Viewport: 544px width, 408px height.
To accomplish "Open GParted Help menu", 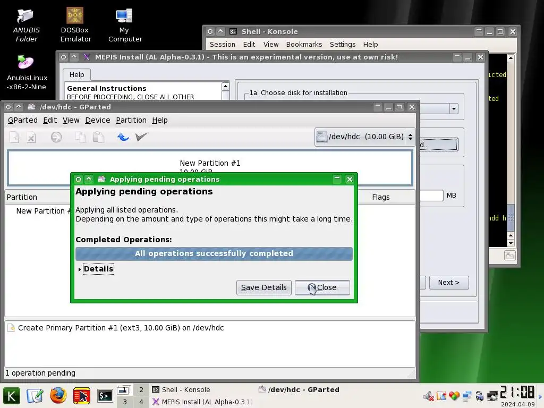I will (x=160, y=120).
